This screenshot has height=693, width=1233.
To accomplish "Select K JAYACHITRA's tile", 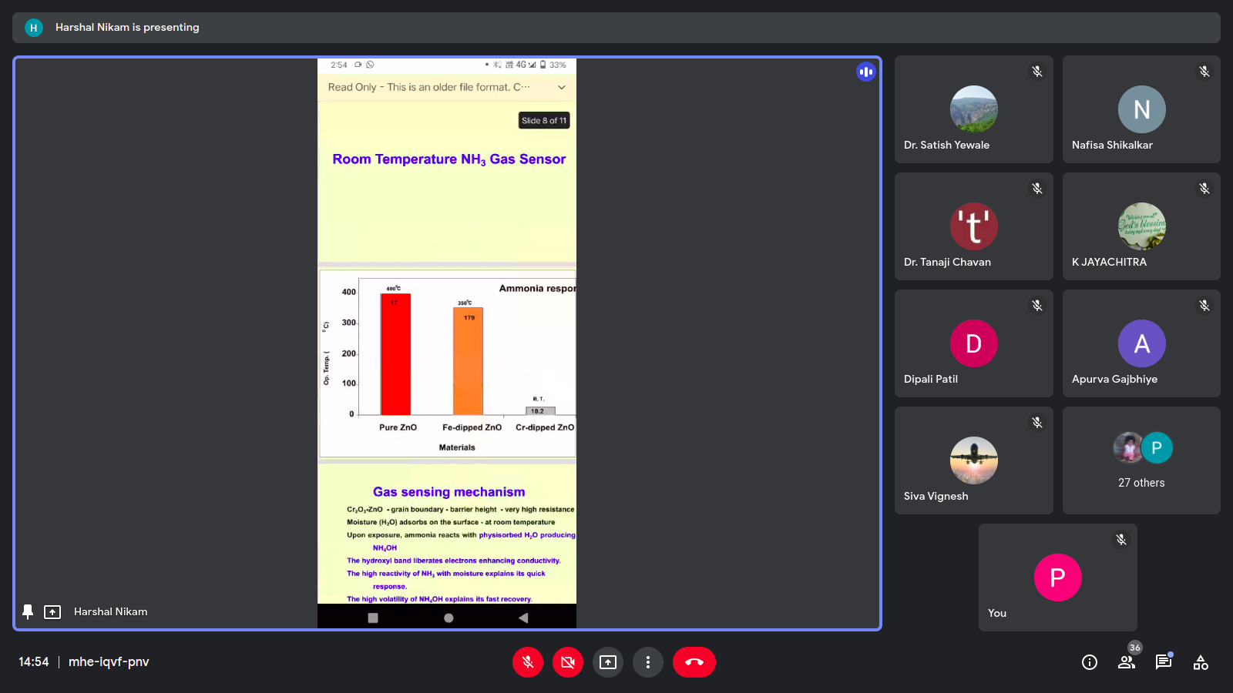I will [x=1141, y=226].
